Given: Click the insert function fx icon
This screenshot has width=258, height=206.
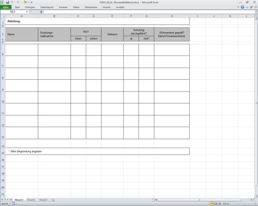Looking at the screenshot, I should click(40, 12).
